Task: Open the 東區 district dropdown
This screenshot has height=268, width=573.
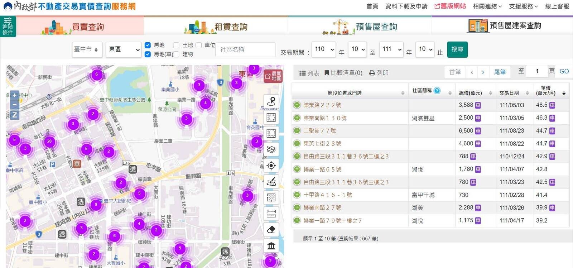Action: coord(124,49)
